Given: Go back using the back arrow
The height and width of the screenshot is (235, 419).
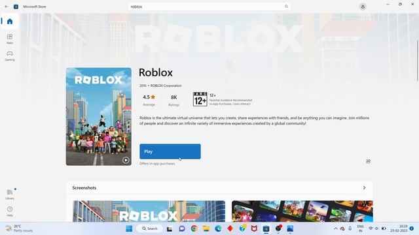Looking at the screenshot, I should point(7,7).
